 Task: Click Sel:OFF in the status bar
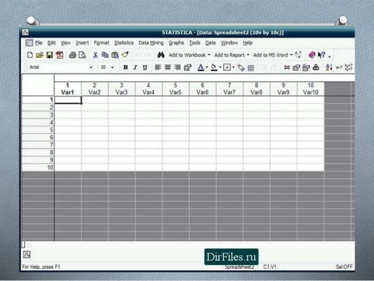344,267
